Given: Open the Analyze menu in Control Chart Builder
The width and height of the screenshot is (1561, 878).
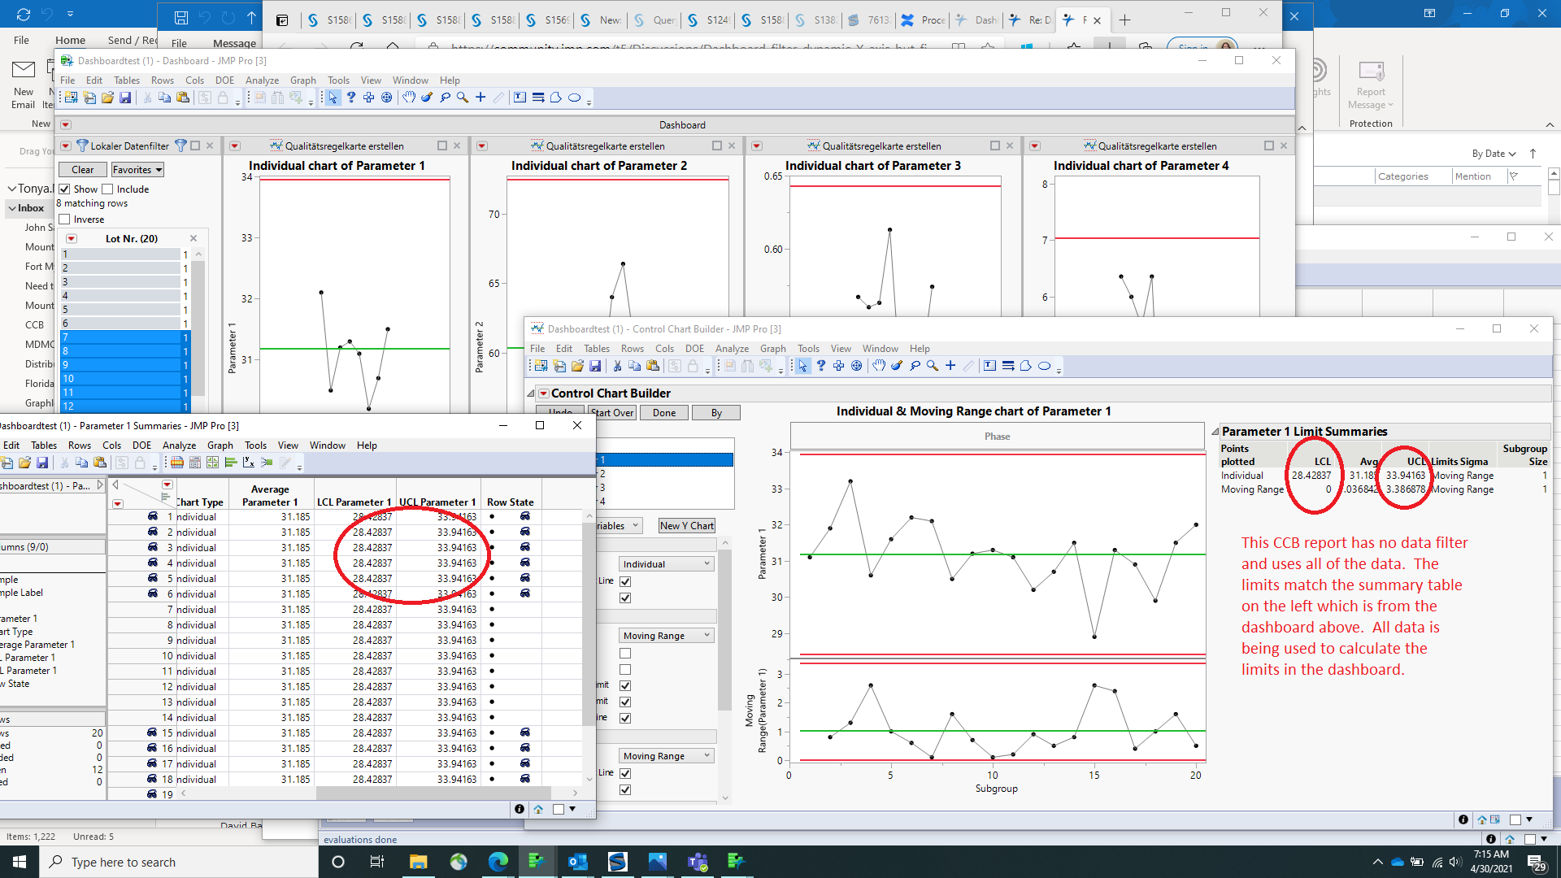Looking at the screenshot, I should [x=732, y=348].
